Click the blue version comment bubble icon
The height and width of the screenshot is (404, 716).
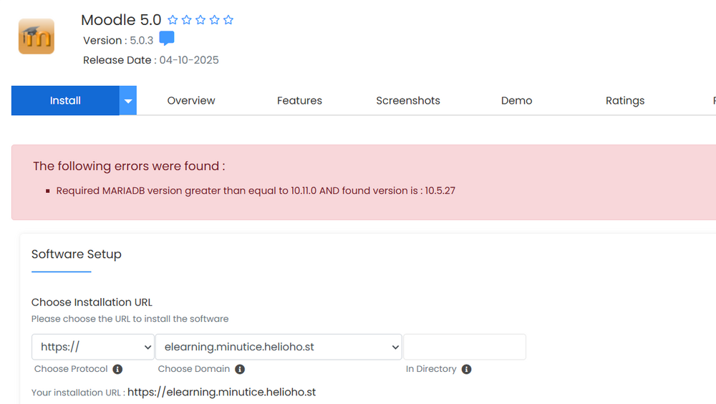click(x=166, y=39)
